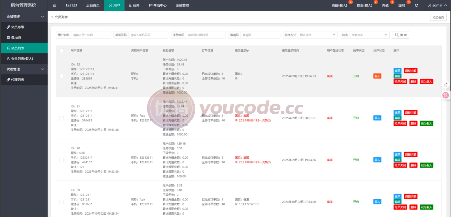
Task: Switch to the 任务 top menu
Action: tap(134, 5)
